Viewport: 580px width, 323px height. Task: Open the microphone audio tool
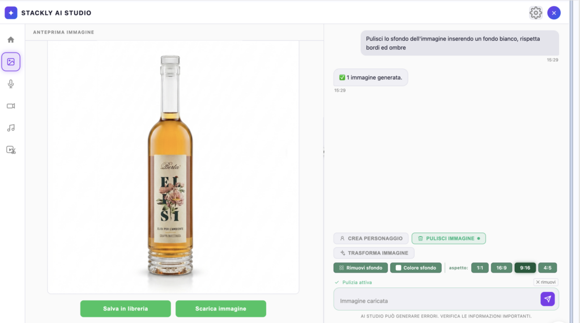pyautogui.click(x=11, y=84)
